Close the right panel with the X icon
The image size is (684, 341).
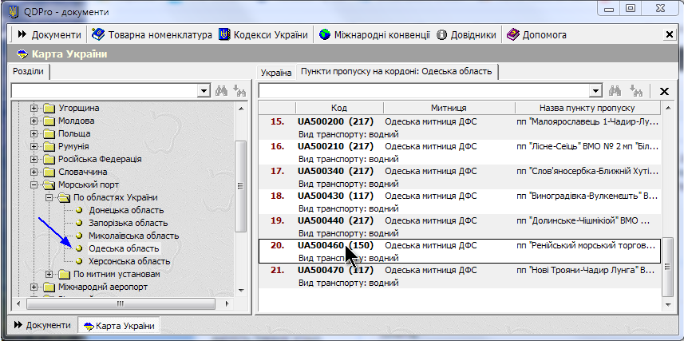tap(664, 91)
